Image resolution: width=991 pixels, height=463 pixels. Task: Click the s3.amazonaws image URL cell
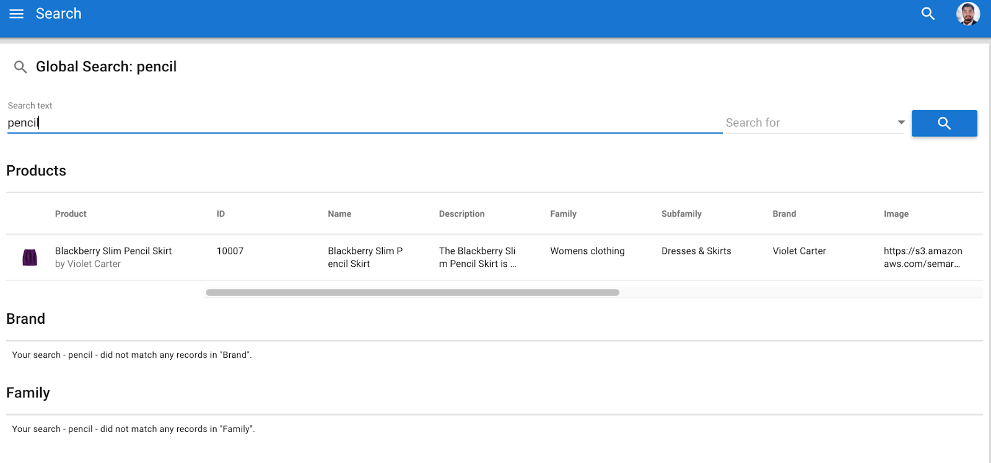point(923,257)
